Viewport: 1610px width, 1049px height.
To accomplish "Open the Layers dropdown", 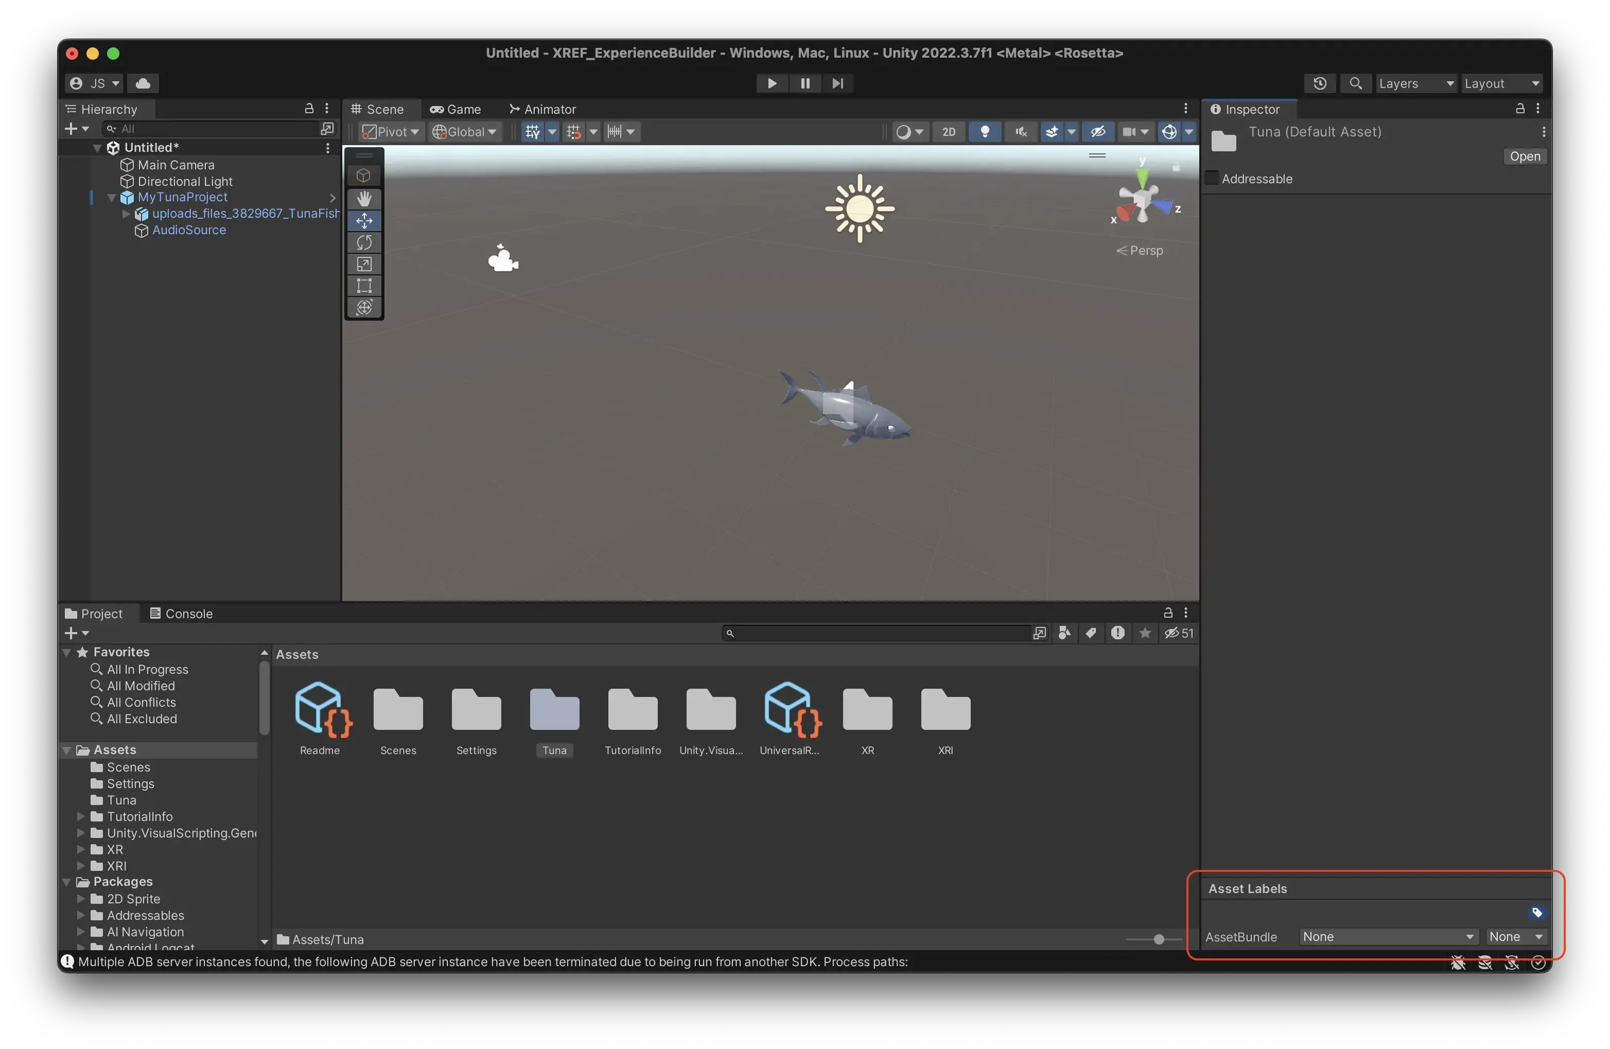I will [1415, 83].
